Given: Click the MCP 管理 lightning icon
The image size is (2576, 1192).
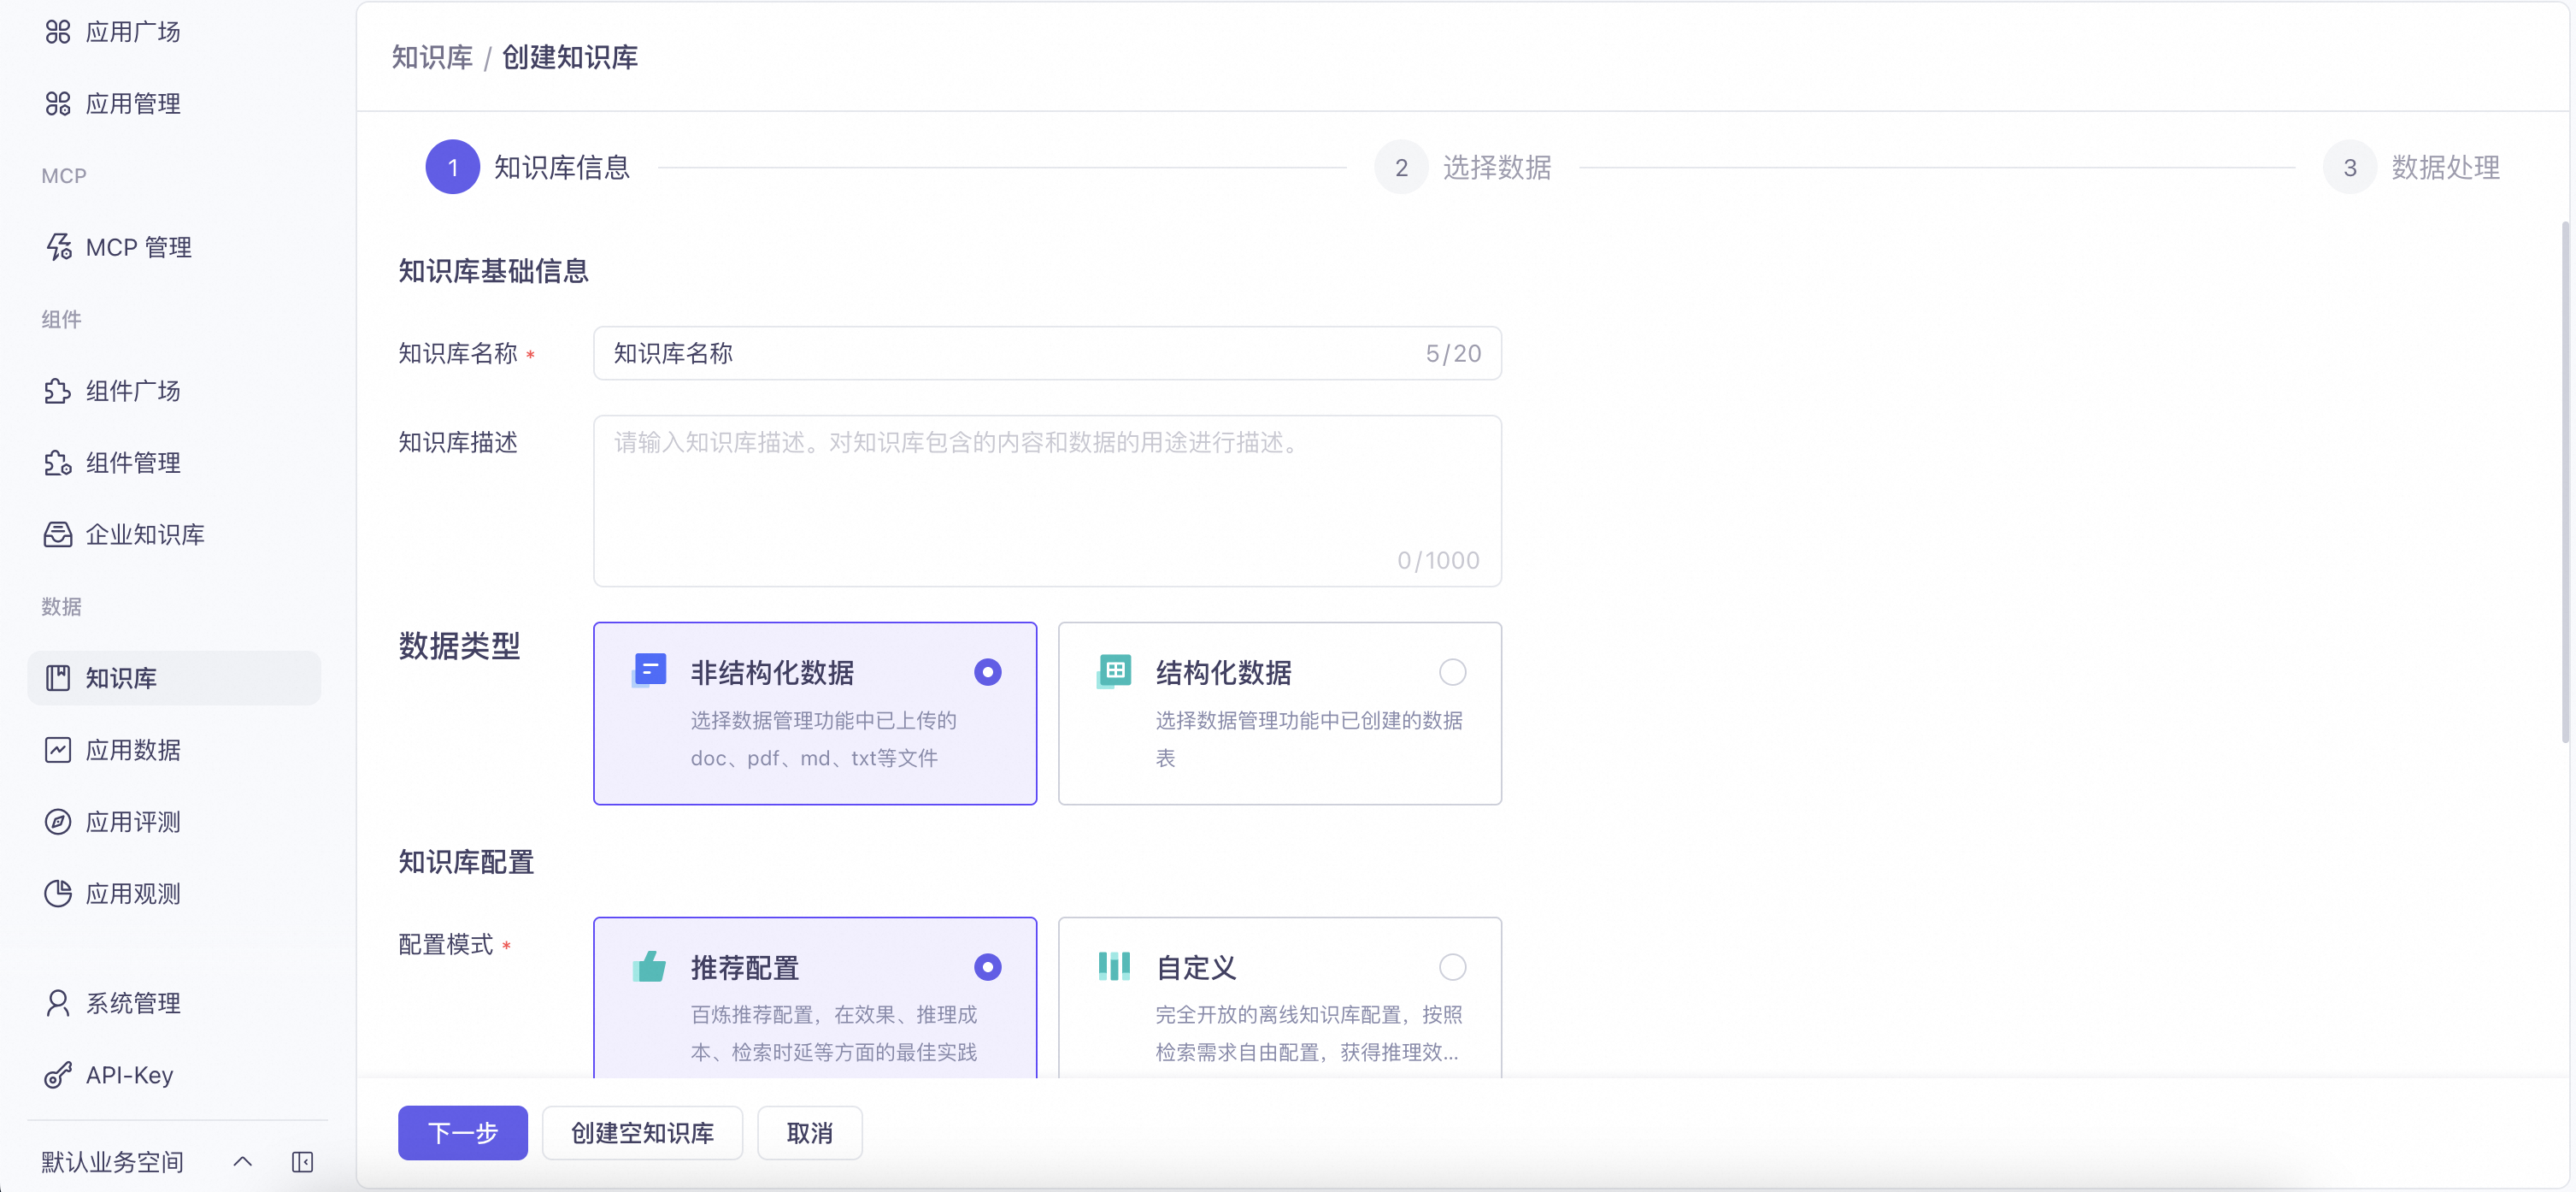Looking at the screenshot, I should coord(58,247).
